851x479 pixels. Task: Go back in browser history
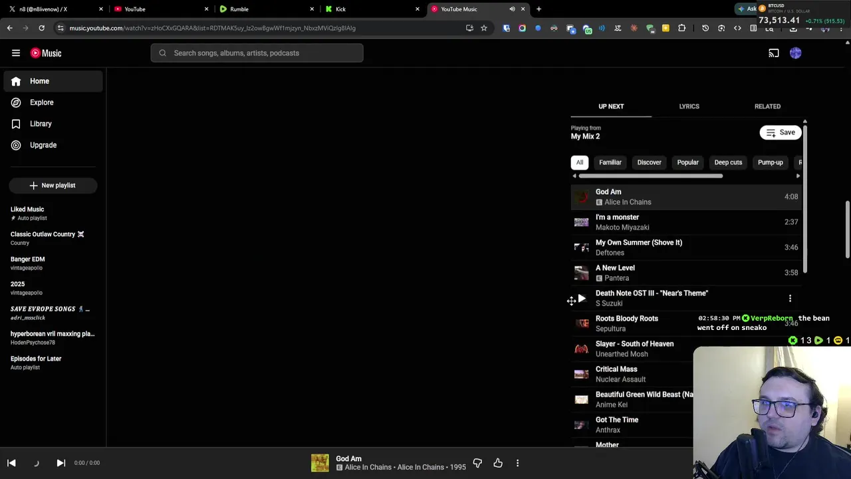(9, 28)
